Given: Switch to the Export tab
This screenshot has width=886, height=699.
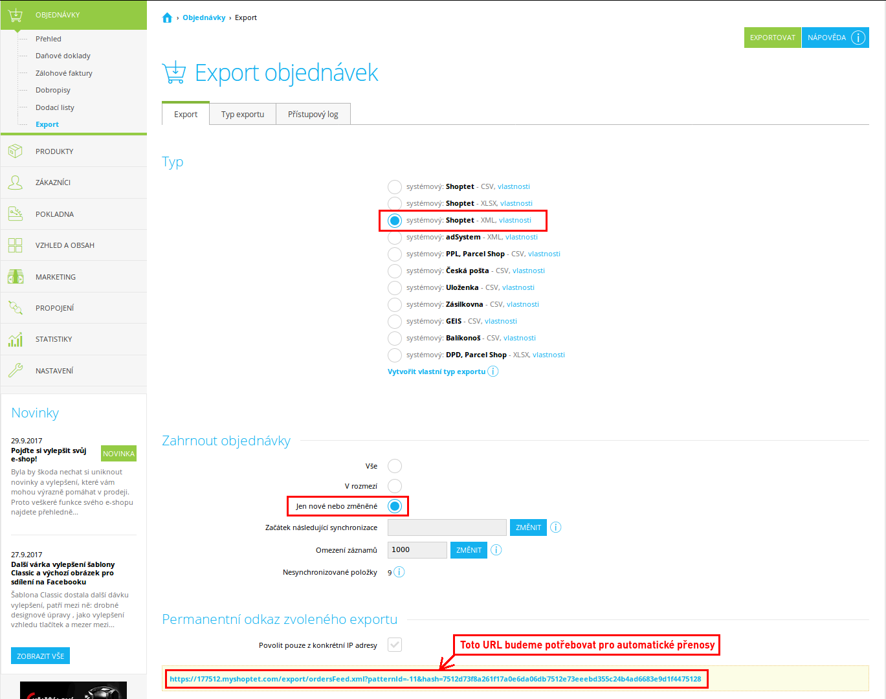Looking at the screenshot, I should [186, 114].
